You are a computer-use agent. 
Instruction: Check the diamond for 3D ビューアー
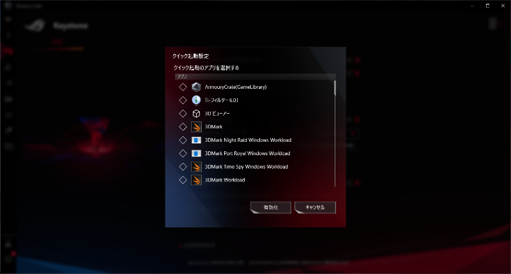[x=183, y=114]
